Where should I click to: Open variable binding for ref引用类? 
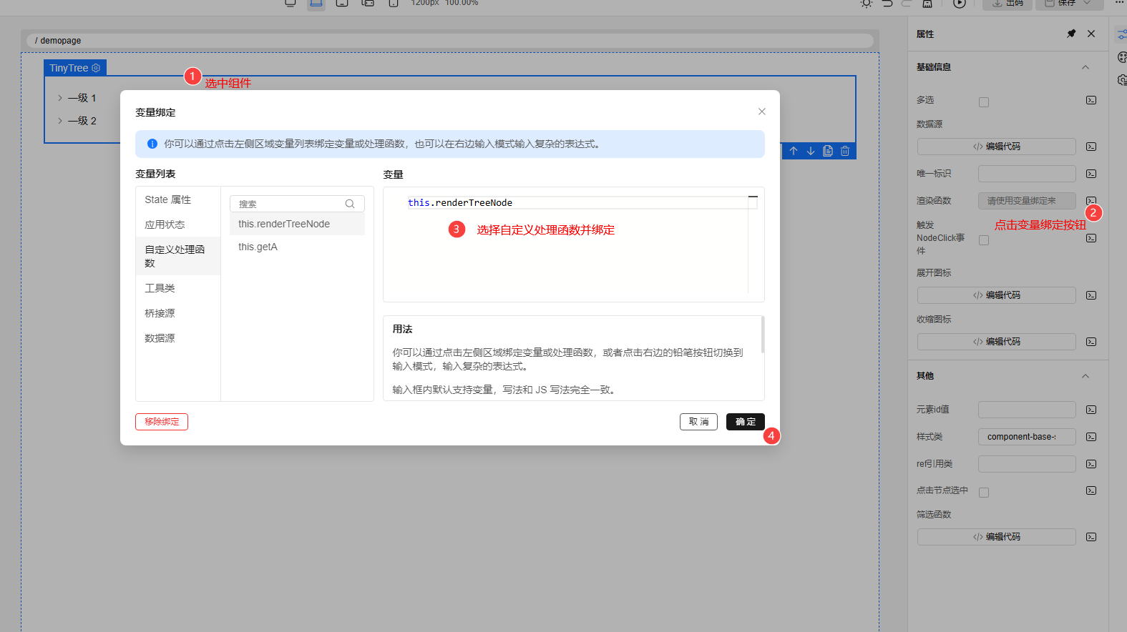(1091, 464)
